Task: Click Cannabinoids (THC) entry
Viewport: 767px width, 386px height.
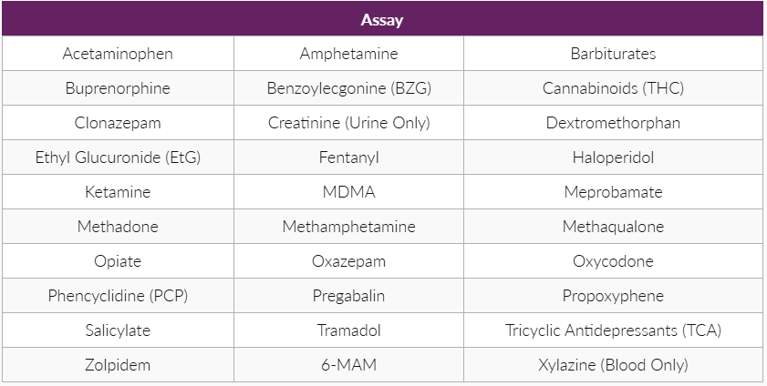Action: (x=613, y=88)
